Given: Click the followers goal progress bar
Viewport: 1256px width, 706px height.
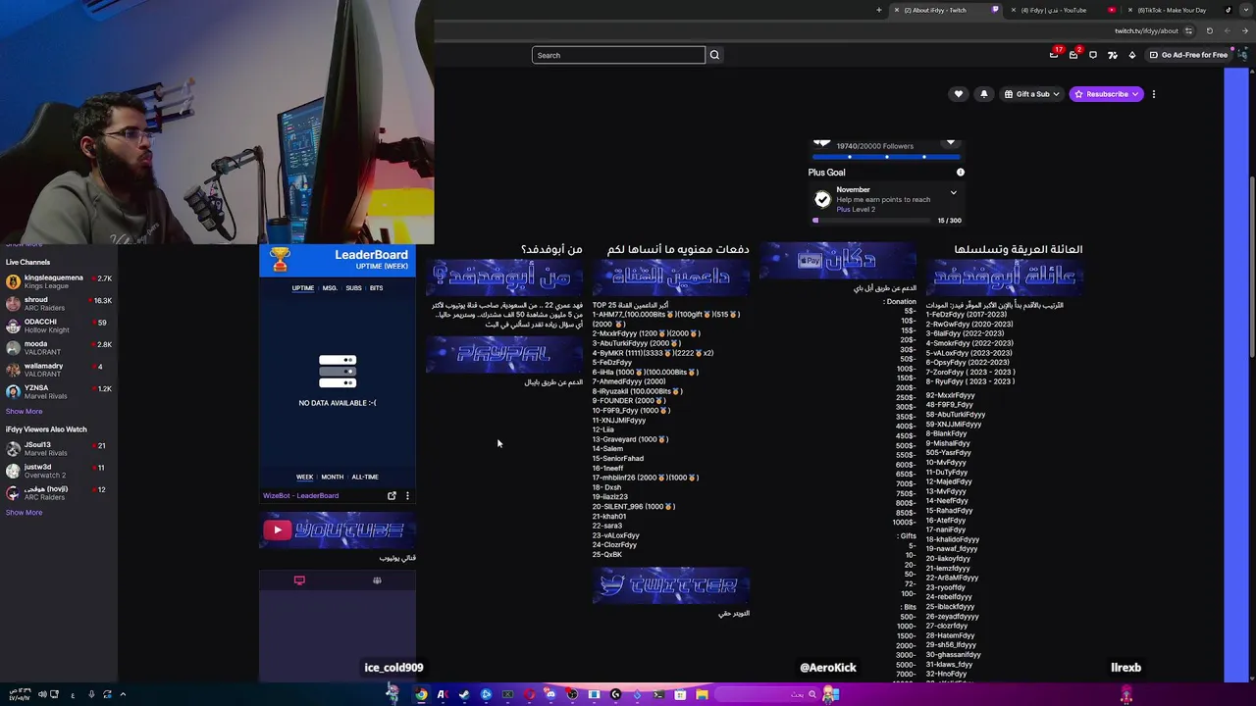Looking at the screenshot, I should [886, 156].
